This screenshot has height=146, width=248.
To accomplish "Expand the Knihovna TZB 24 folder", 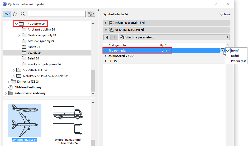I will (8, 82).
